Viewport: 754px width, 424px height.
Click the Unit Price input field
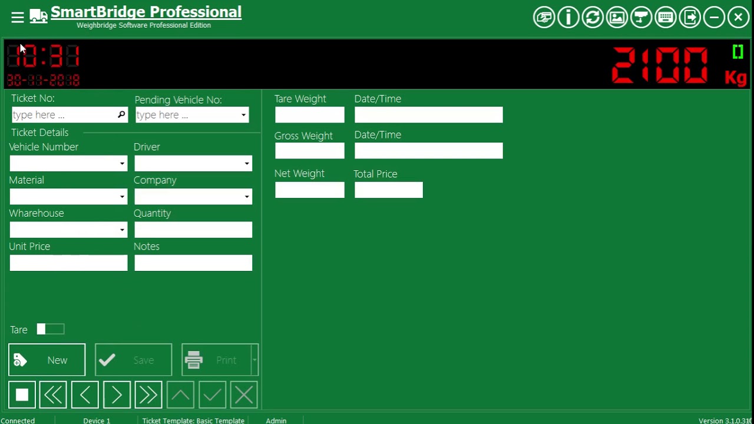pos(68,263)
